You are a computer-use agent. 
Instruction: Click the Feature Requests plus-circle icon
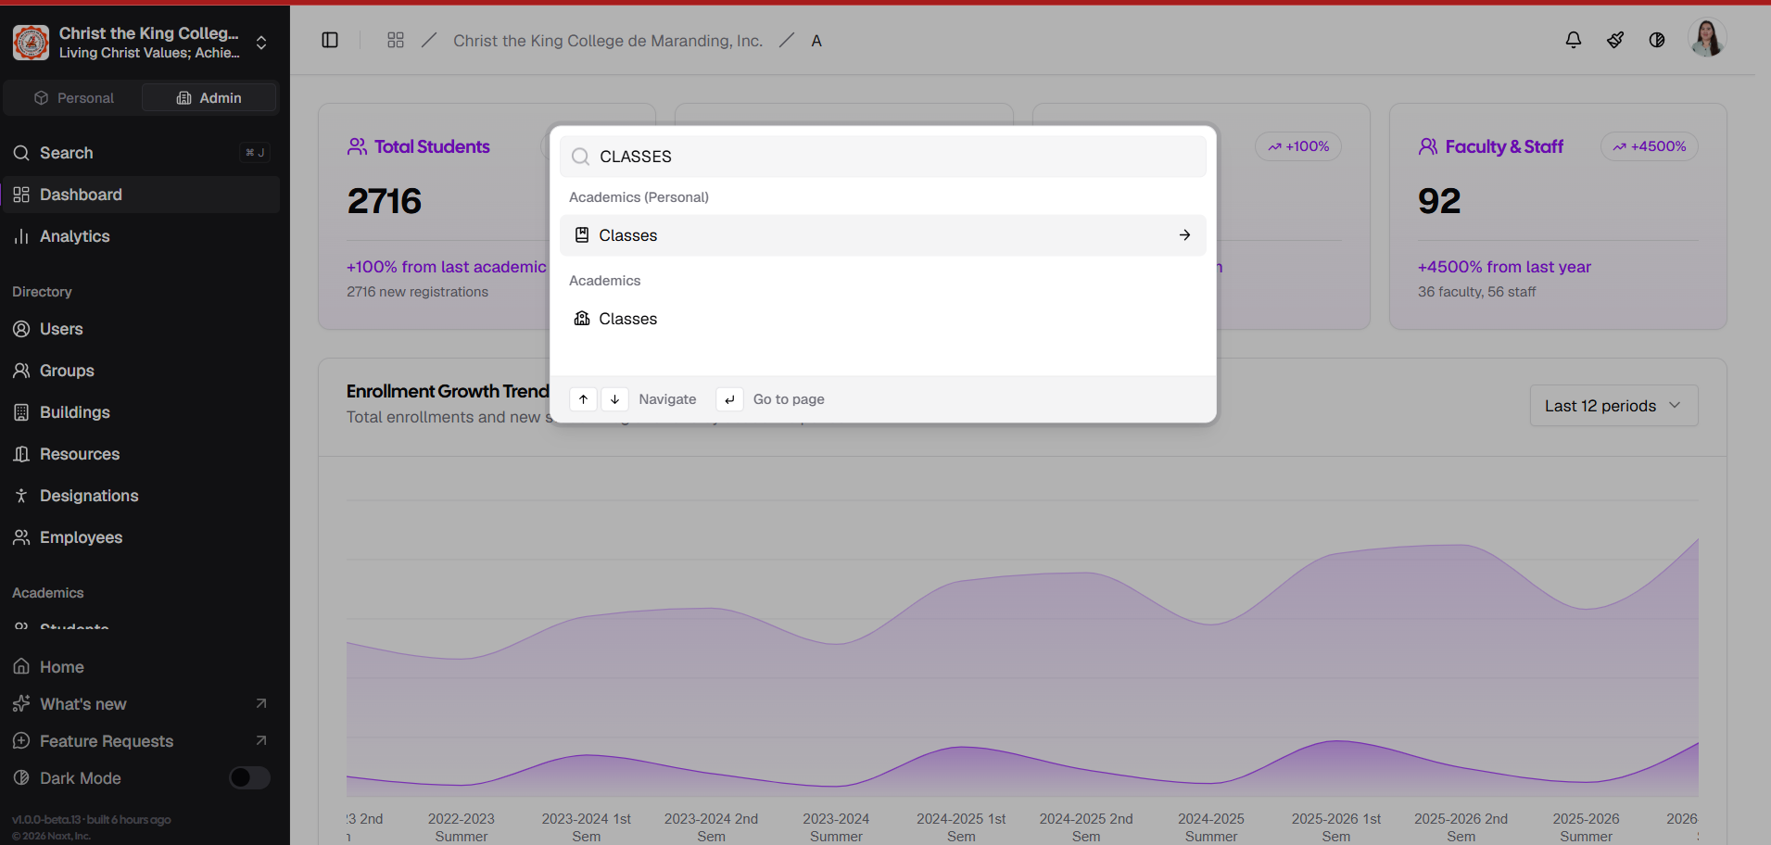click(x=21, y=741)
